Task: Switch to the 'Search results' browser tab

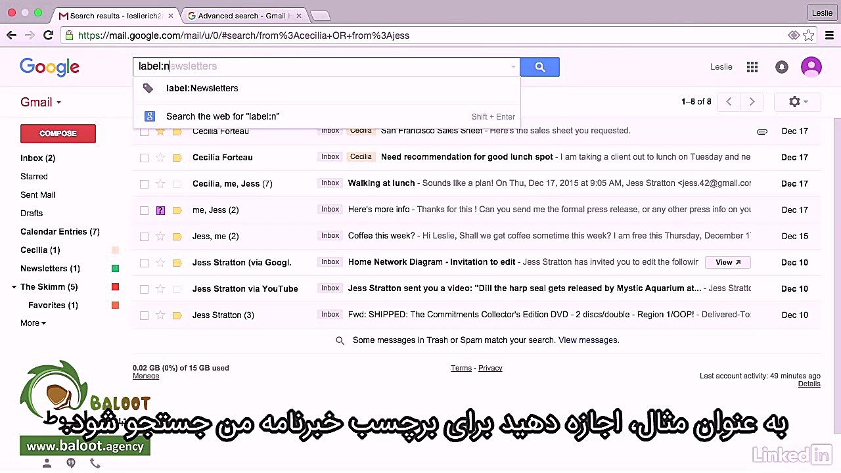Action: click(115, 16)
